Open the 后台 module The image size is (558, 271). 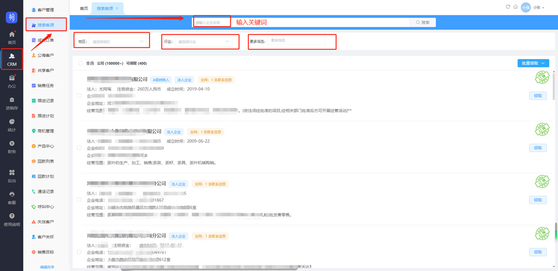(12, 176)
